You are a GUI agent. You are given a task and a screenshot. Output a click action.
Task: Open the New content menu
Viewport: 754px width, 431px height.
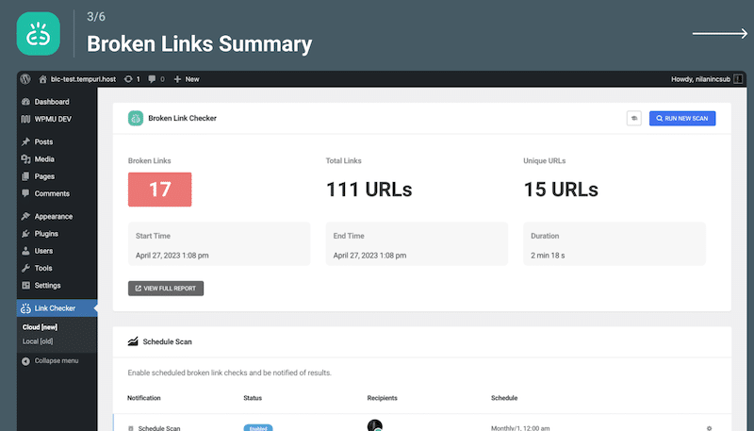tap(187, 79)
